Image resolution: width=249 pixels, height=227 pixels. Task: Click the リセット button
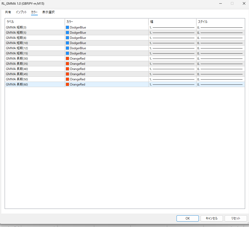pyautogui.click(x=236, y=218)
